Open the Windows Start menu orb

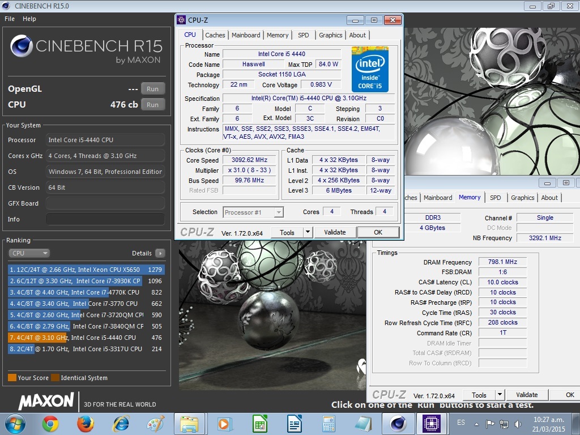[x=15, y=424]
